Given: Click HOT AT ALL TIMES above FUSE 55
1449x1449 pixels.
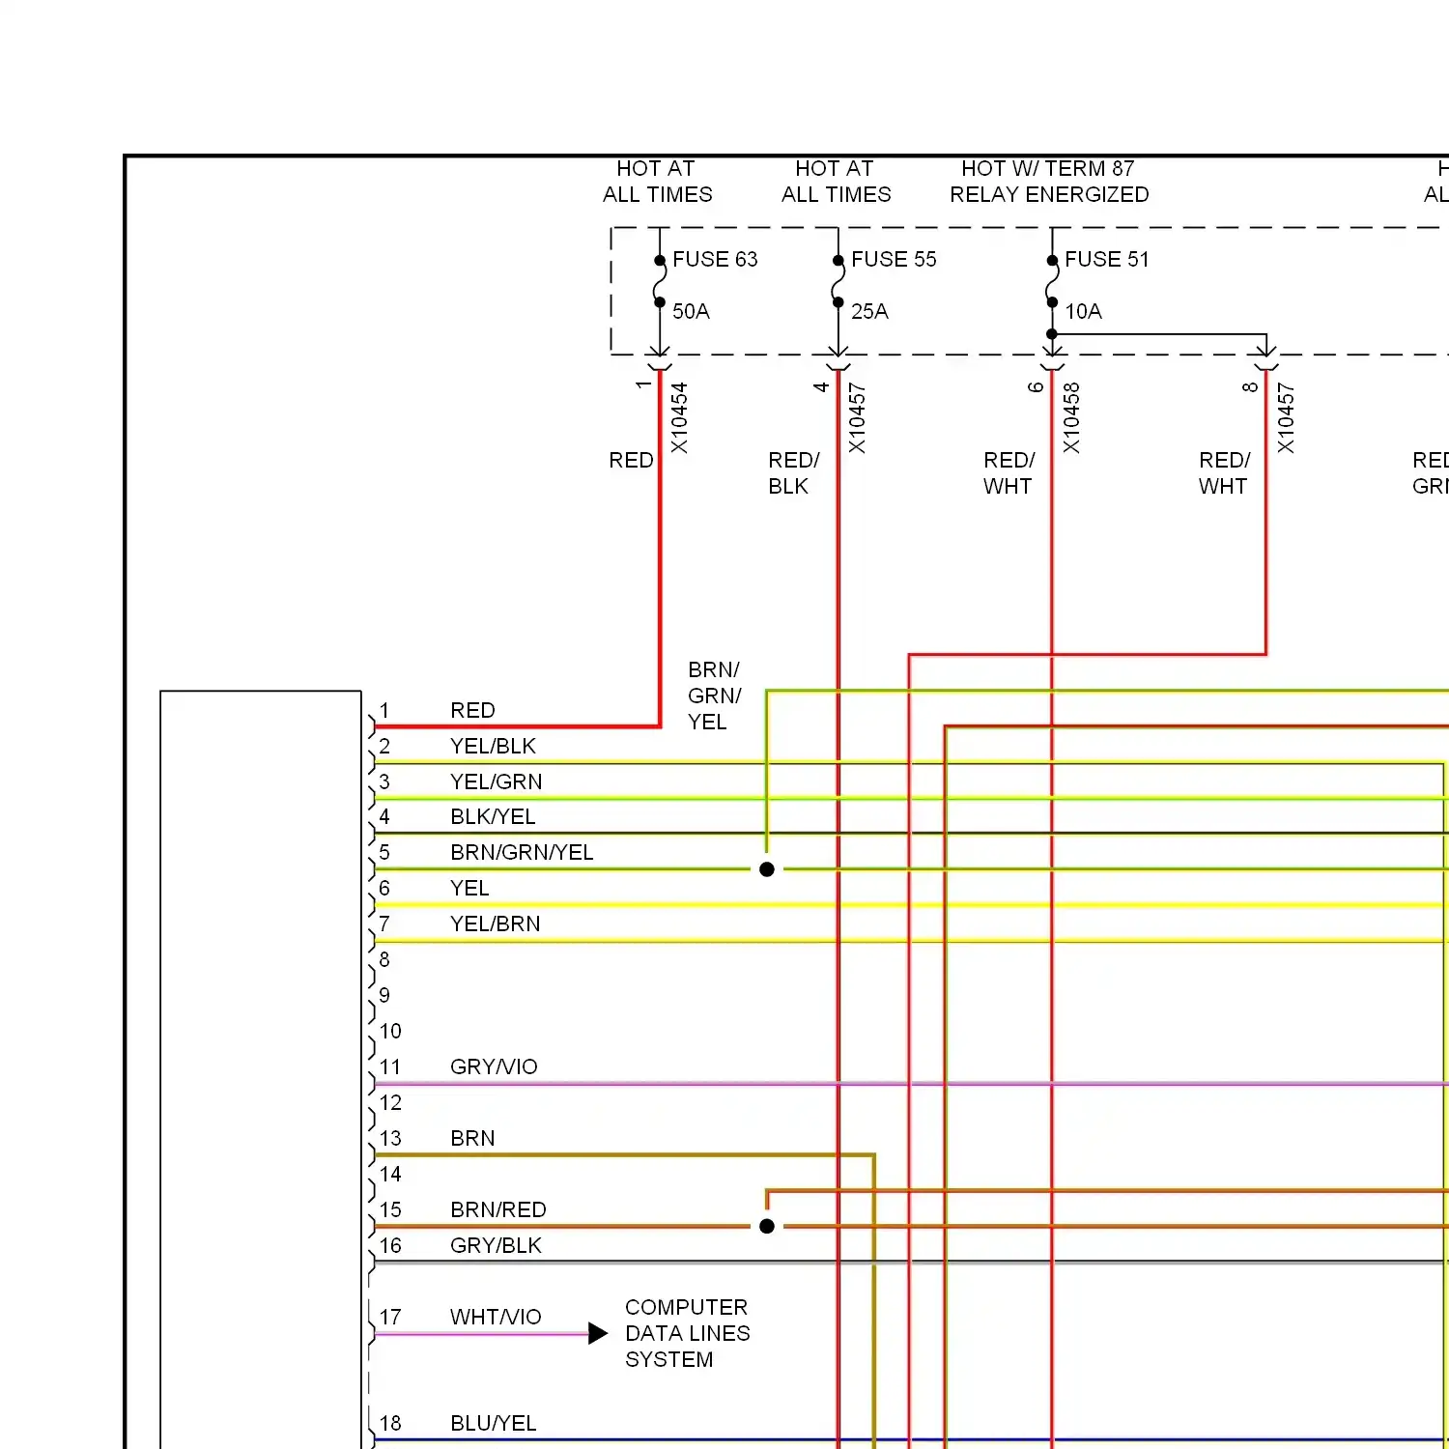Looking at the screenshot, I should tap(837, 182).
